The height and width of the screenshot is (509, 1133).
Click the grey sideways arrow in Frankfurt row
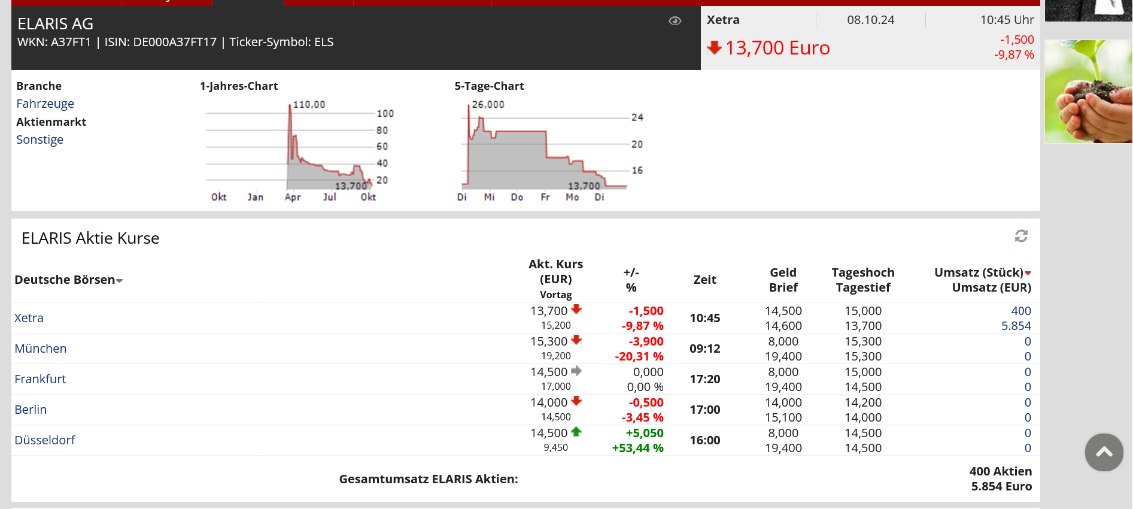pos(576,371)
